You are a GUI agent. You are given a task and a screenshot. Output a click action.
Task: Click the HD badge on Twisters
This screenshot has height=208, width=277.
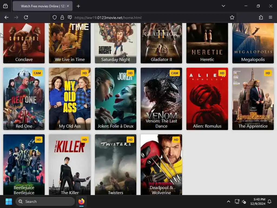pyautogui.click(x=130, y=140)
